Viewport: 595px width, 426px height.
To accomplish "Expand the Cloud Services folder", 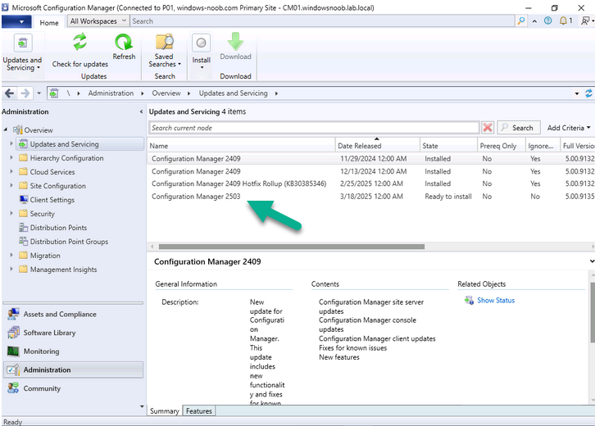I will click(11, 172).
